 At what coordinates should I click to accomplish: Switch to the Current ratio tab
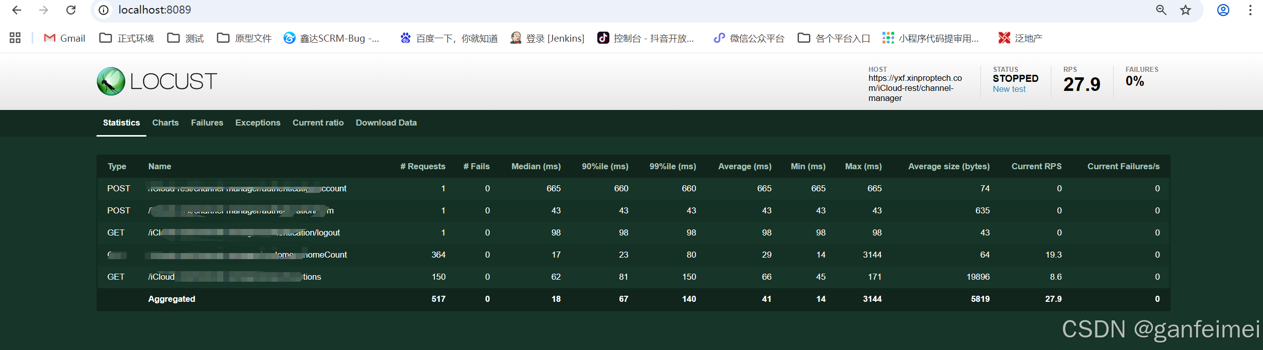click(318, 123)
